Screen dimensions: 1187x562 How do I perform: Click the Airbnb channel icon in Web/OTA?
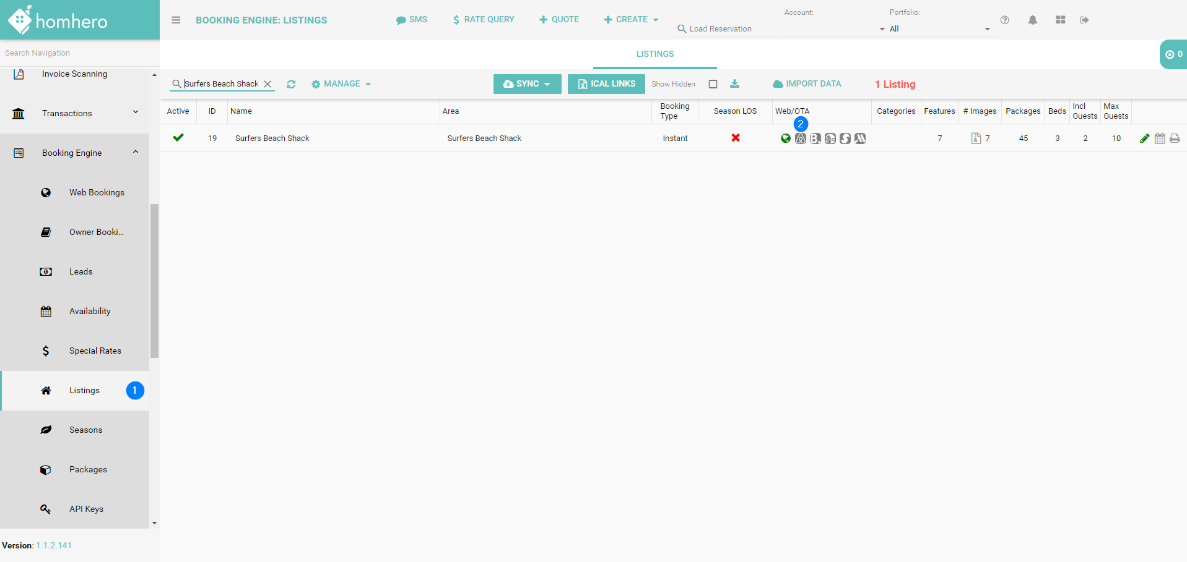point(801,138)
